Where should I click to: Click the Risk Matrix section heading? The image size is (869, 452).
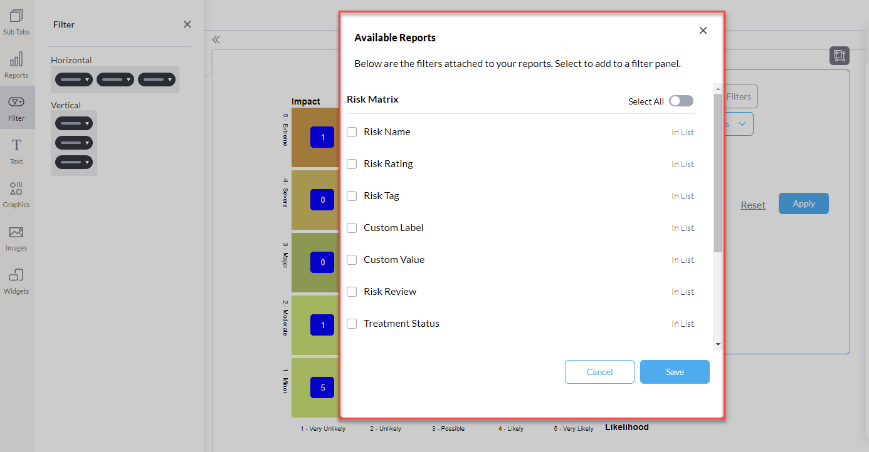coord(372,99)
